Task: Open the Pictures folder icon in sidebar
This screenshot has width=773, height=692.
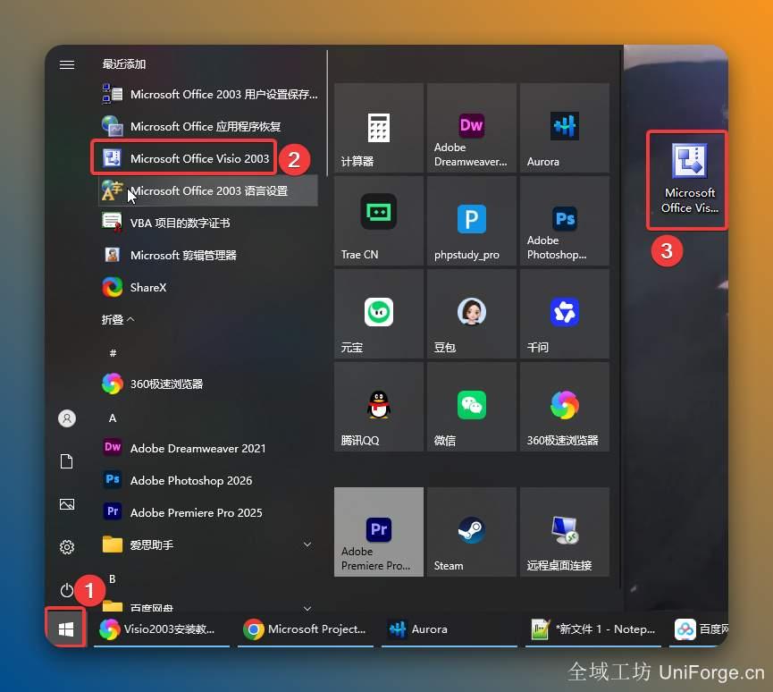Action: (x=66, y=504)
